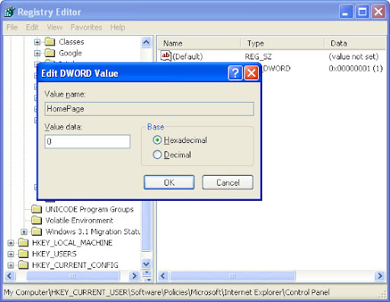Screen dimensions: 390x302
Task: Expand the Google key
Action: [37, 53]
